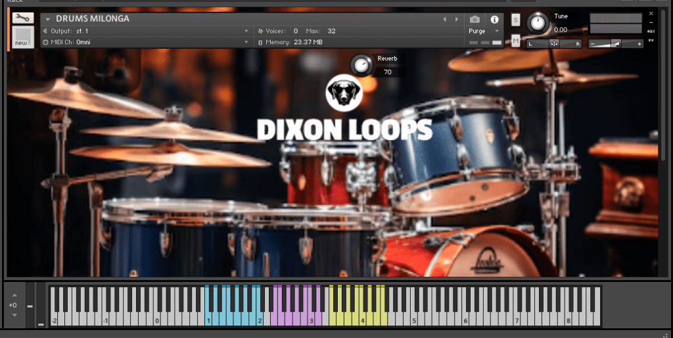This screenshot has height=338, width=673.
Task: Go to previous instrument arrow
Action: (x=444, y=19)
